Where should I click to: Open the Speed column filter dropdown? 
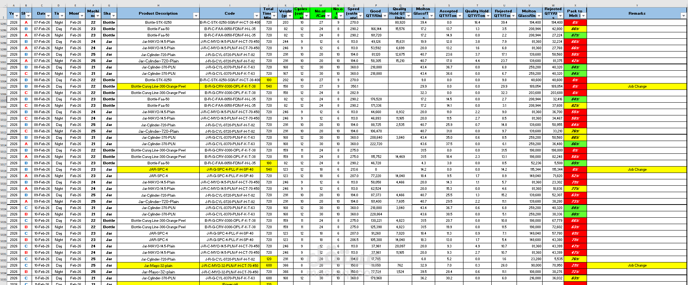pyautogui.click(x=360, y=16)
